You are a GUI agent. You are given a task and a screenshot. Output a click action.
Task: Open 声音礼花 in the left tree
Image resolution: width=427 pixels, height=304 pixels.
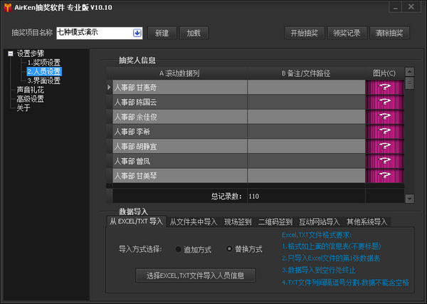[x=30, y=90]
